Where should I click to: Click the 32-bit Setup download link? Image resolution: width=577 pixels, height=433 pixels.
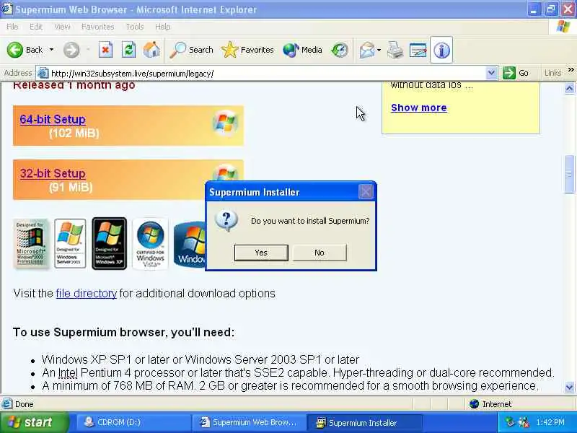tap(53, 173)
